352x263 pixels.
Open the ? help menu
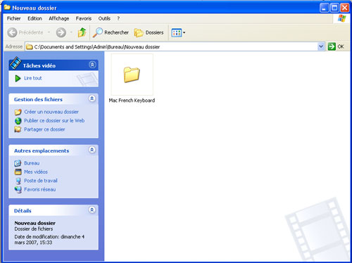[x=118, y=18]
